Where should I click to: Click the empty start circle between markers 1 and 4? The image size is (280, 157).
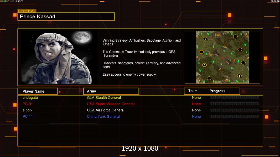(x=243, y=63)
